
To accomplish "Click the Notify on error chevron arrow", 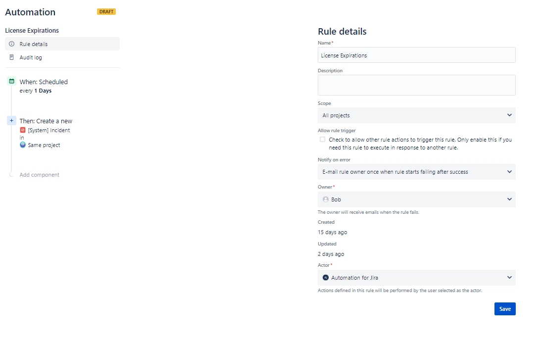I will pos(509,172).
